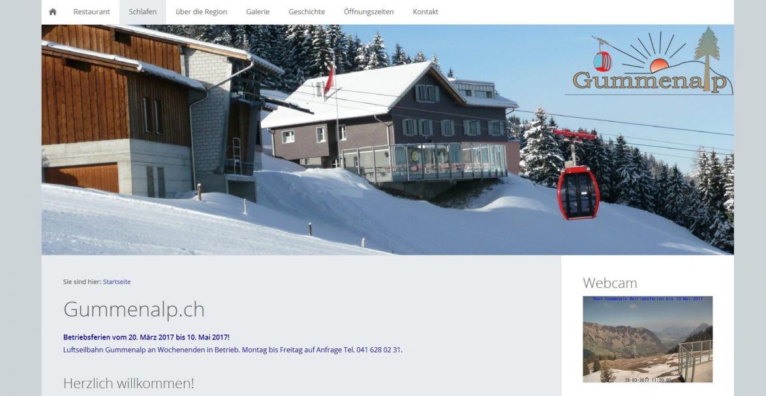The height and width of the screenshot is (396, 766).
Task: Click the Betriebsferien notice text
Action: [x=147, y=337]
